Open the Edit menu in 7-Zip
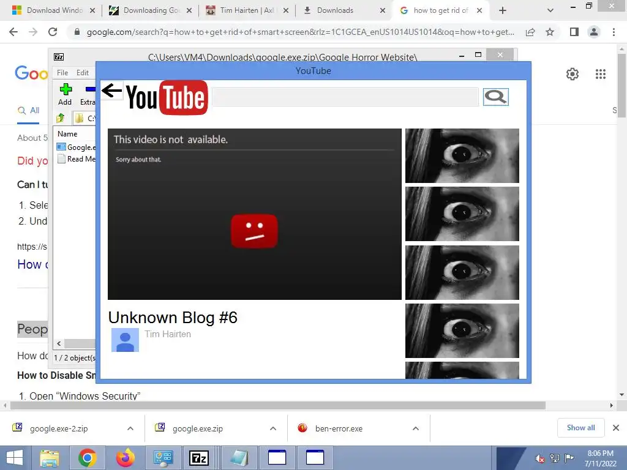Image resolution: width=627 pixels, height=470 pixels. pos(83,73)
